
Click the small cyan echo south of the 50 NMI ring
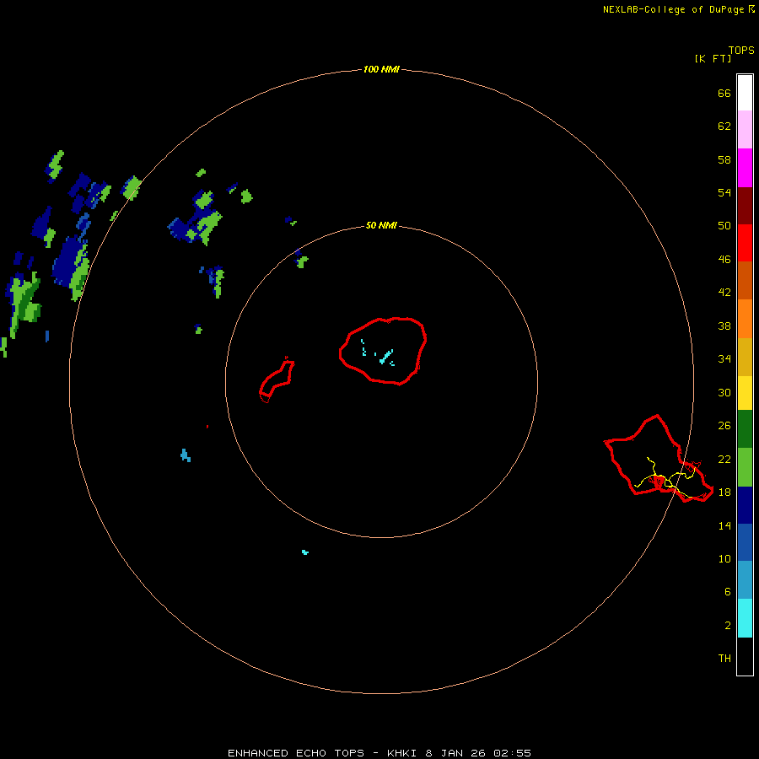pyautogui.click(x=305, y=552)
